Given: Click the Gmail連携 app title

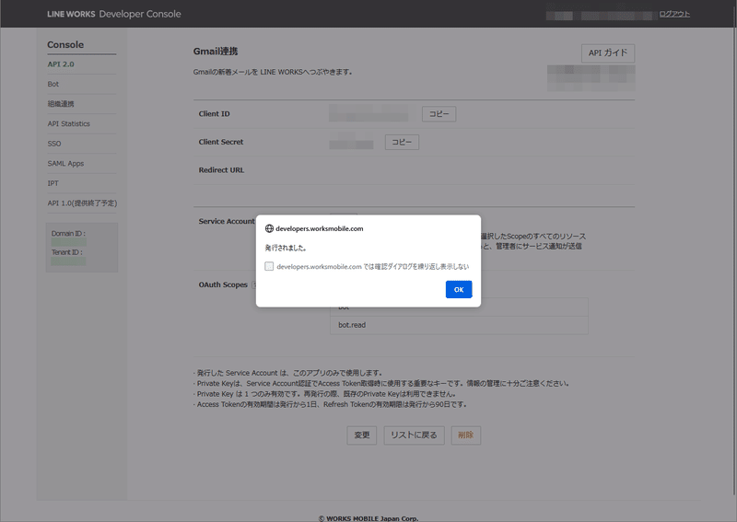Looking at the screenshot, I should [x=216, y=52].
